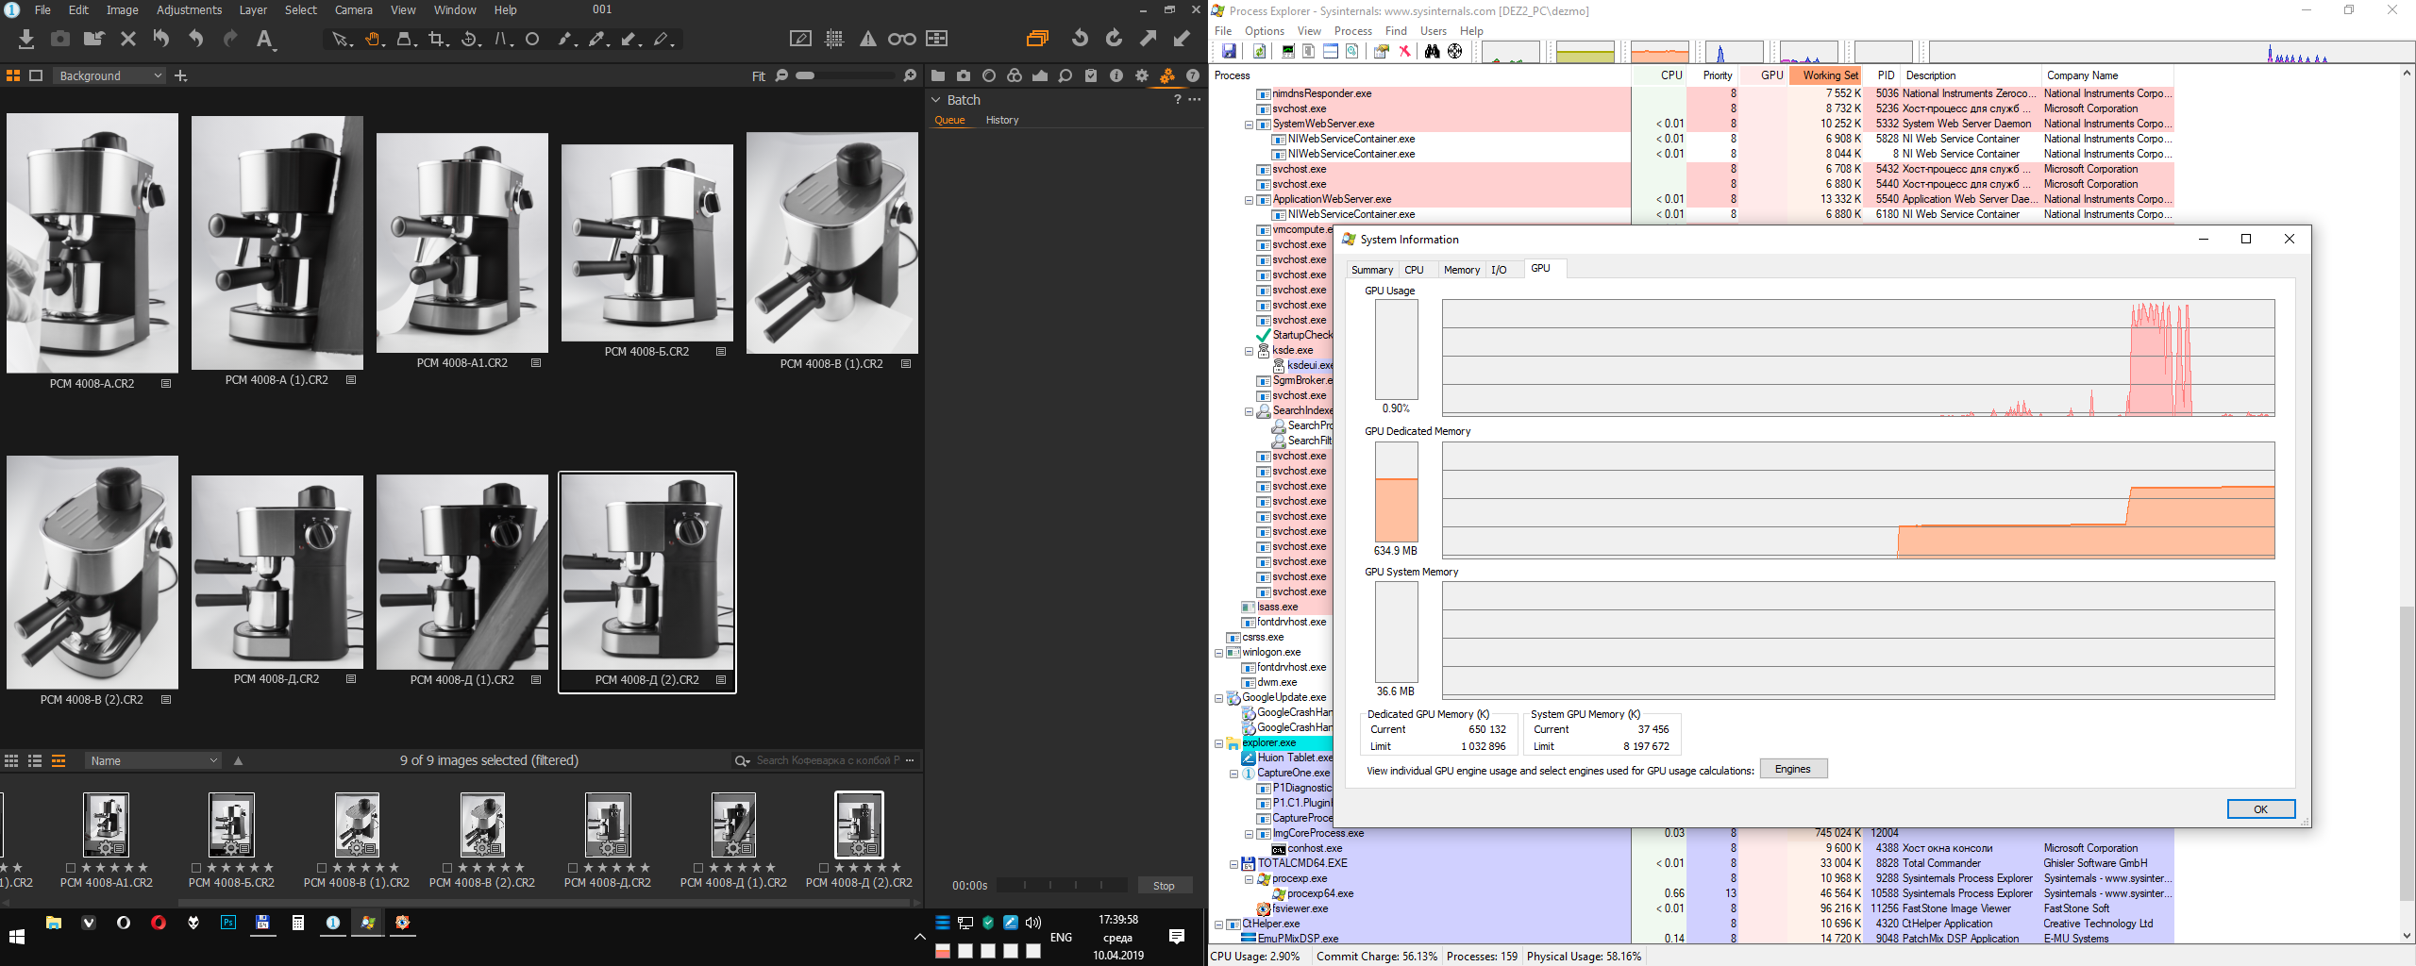Image resolution: width=2416 pixels, height=966 pixels.
Task: Open the Adjustments menu in Capture One
Action: [x=189, y=10]
